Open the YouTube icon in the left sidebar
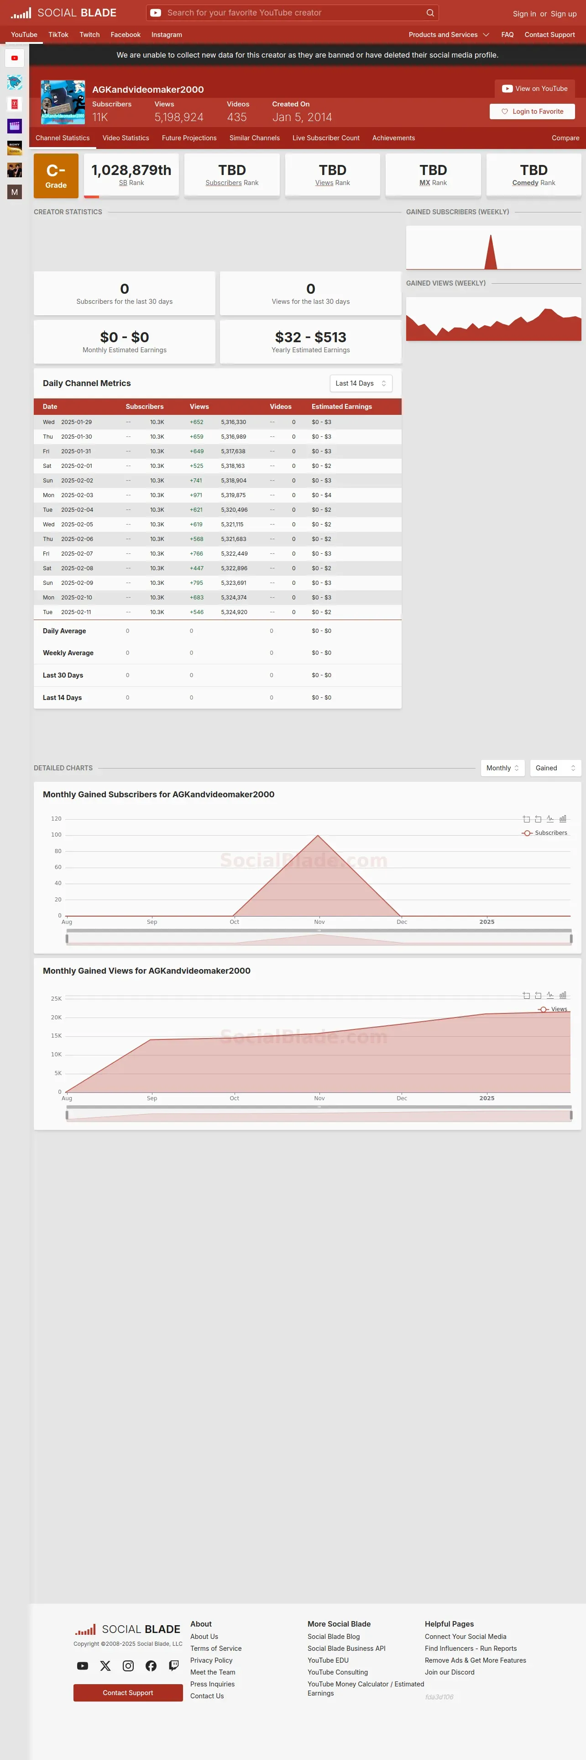The width and height of the screenshot is (586, 1760). (x=14, y=58)
